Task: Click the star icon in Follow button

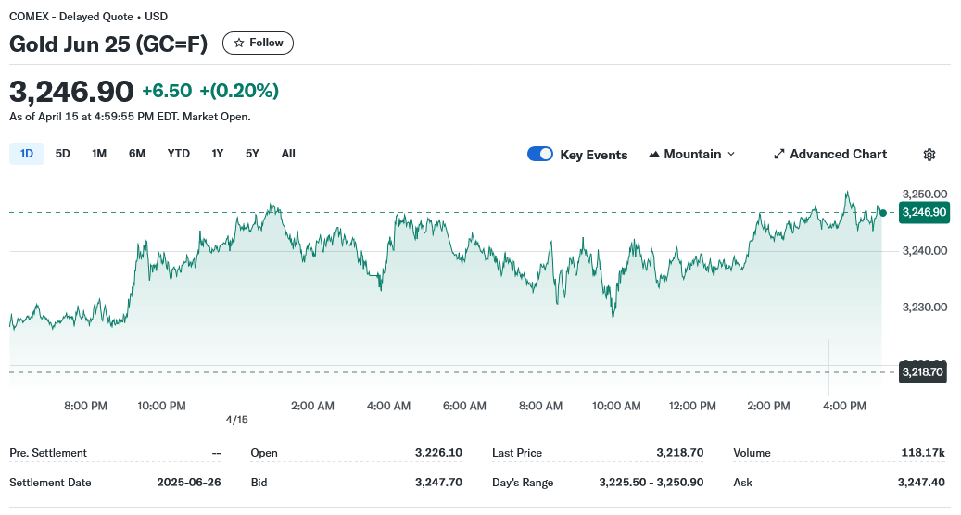Action: [x=239, y=43]
